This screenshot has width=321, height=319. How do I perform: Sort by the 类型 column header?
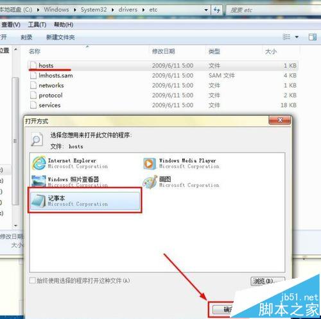[214, 51]
